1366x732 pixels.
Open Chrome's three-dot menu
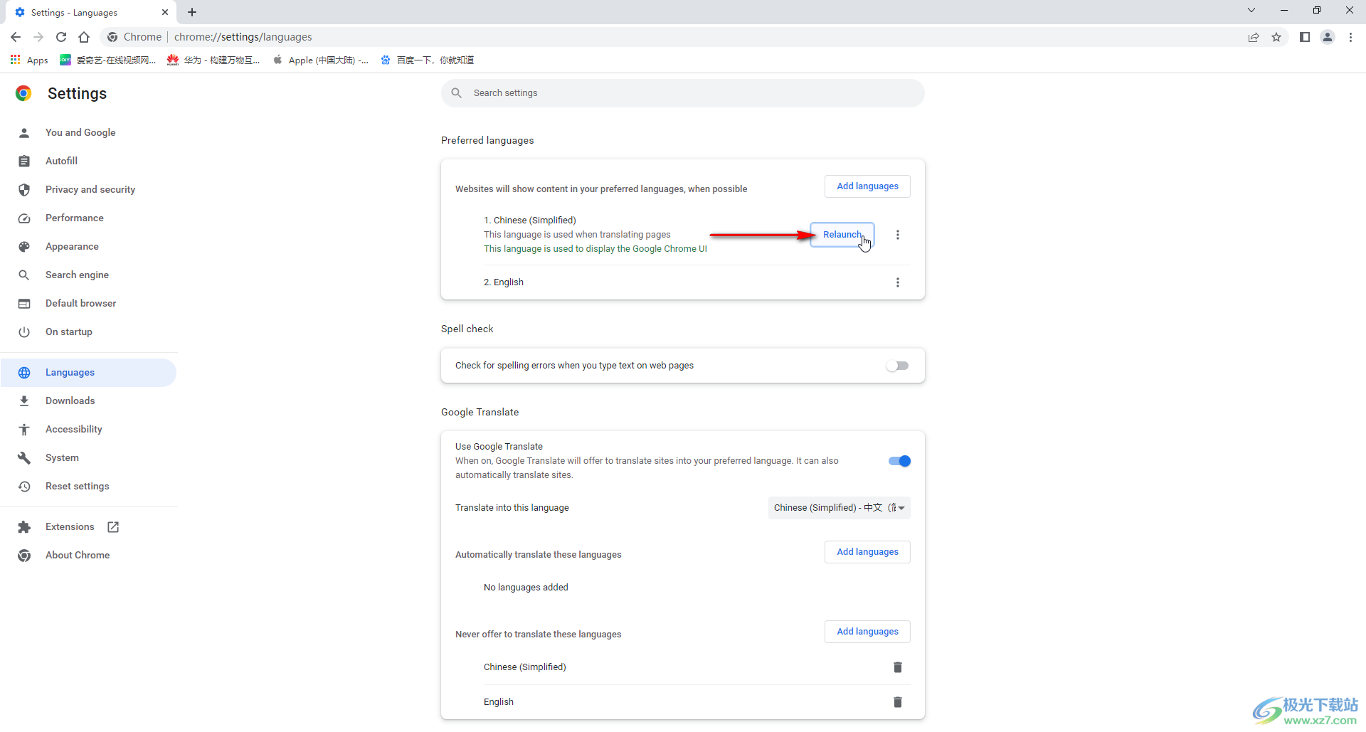point(1350,37)
